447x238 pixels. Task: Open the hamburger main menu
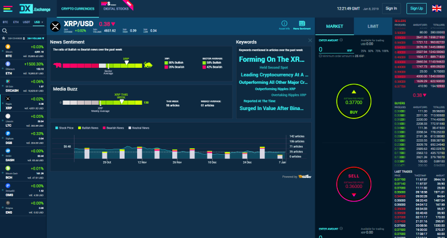8,8
